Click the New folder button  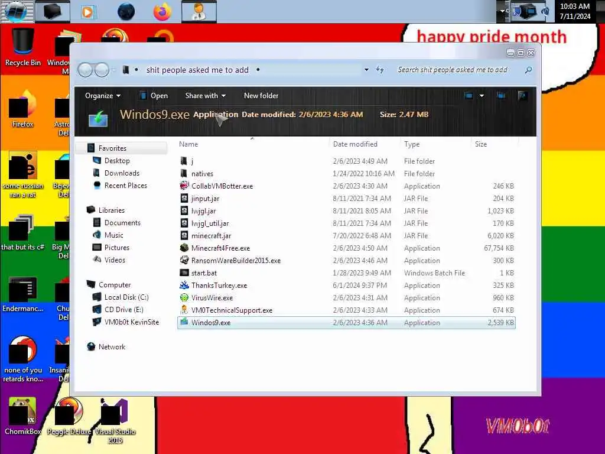coord(261,95)
